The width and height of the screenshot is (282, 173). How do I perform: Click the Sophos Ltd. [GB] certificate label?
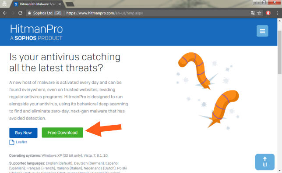47,13
